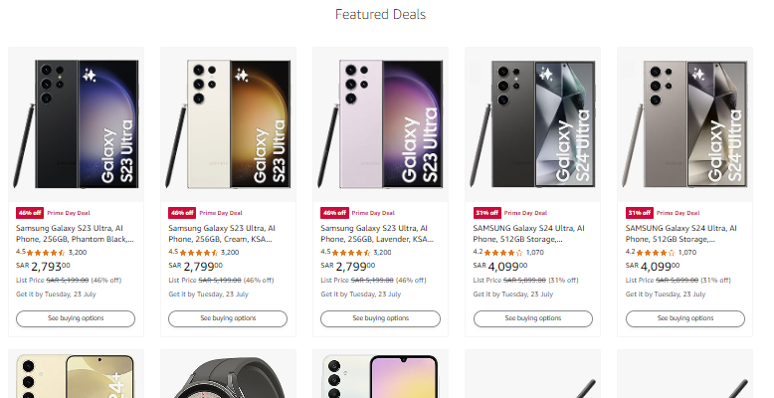Click the 46% off badge on Cream S23 Ultra
Image resolution: width=774 pixels, height=398 pixels.
pos(182,213)
